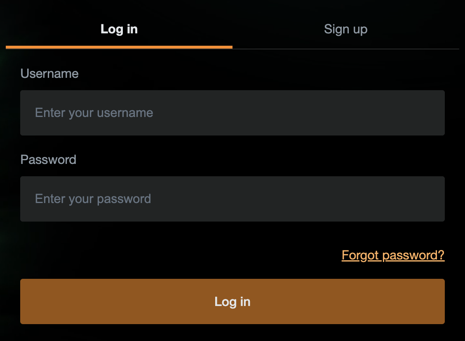Click the "Enter your password" placeholder text

pos(93,199)
